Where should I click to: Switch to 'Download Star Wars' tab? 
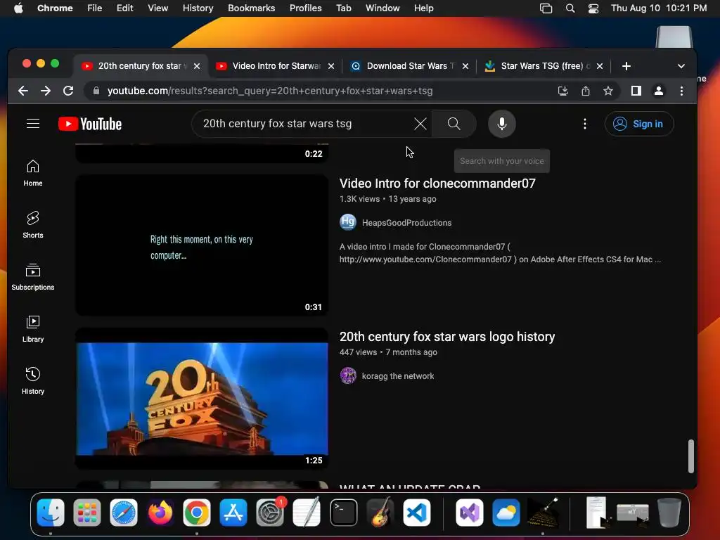coord(410,66)
